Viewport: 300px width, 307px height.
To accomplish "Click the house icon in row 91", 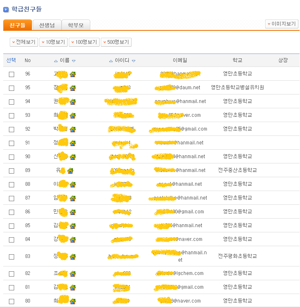I will click(x=73, y=143).
